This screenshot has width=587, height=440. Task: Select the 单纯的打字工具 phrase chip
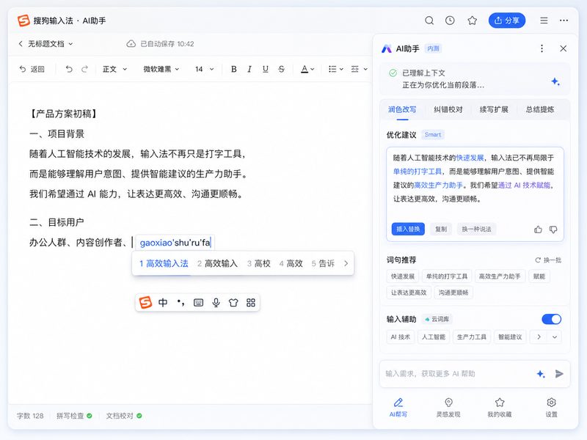(447, 276)
